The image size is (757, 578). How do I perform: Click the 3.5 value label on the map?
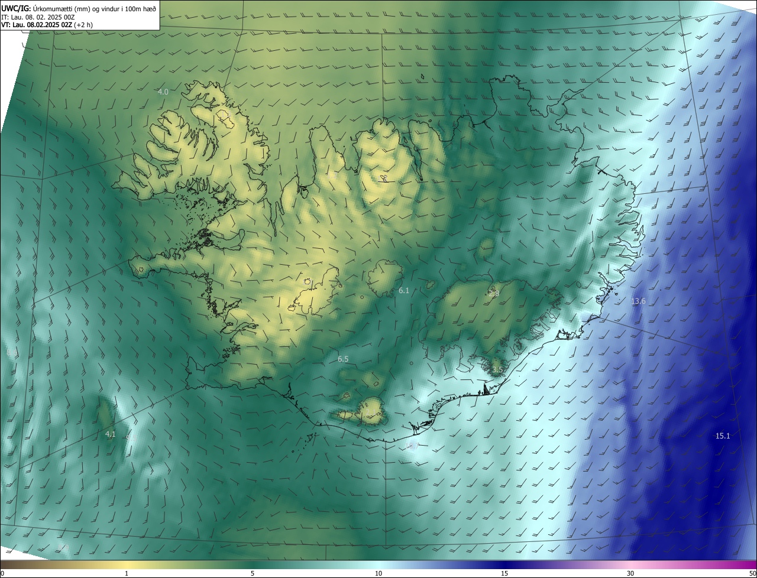point(497,370)
